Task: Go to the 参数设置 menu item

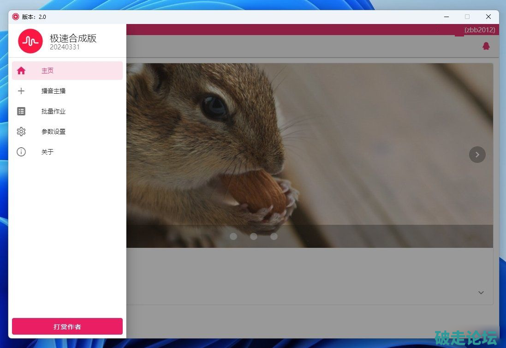Action: [54, 132]
